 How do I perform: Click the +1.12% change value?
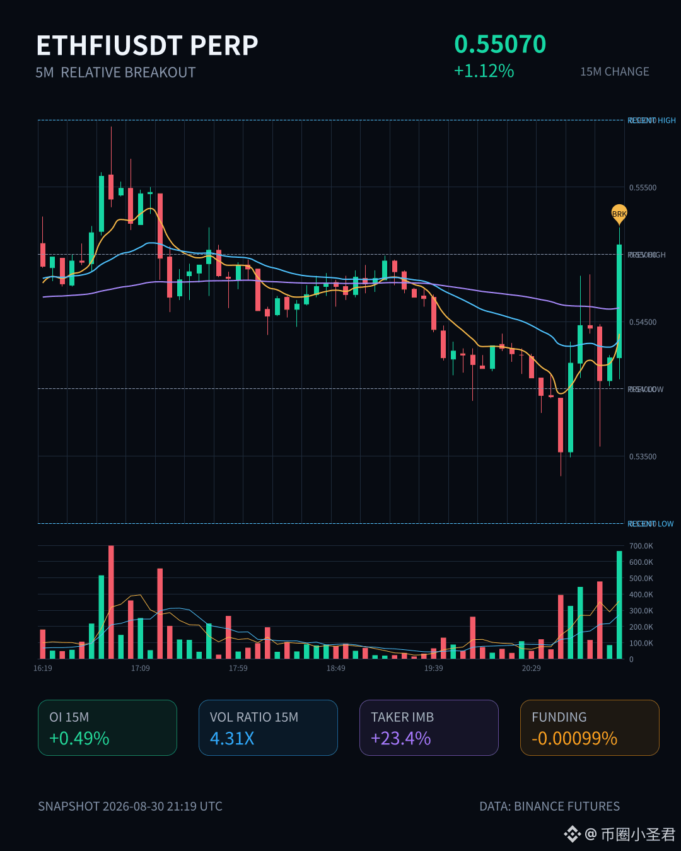[484, 71]
